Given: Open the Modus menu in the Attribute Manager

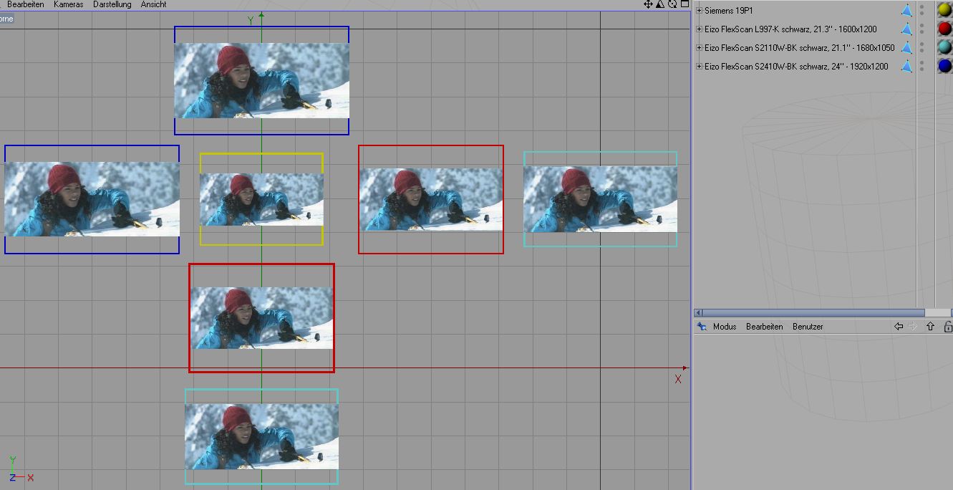Looking at the screenshot, I should (x=725, y=327).
